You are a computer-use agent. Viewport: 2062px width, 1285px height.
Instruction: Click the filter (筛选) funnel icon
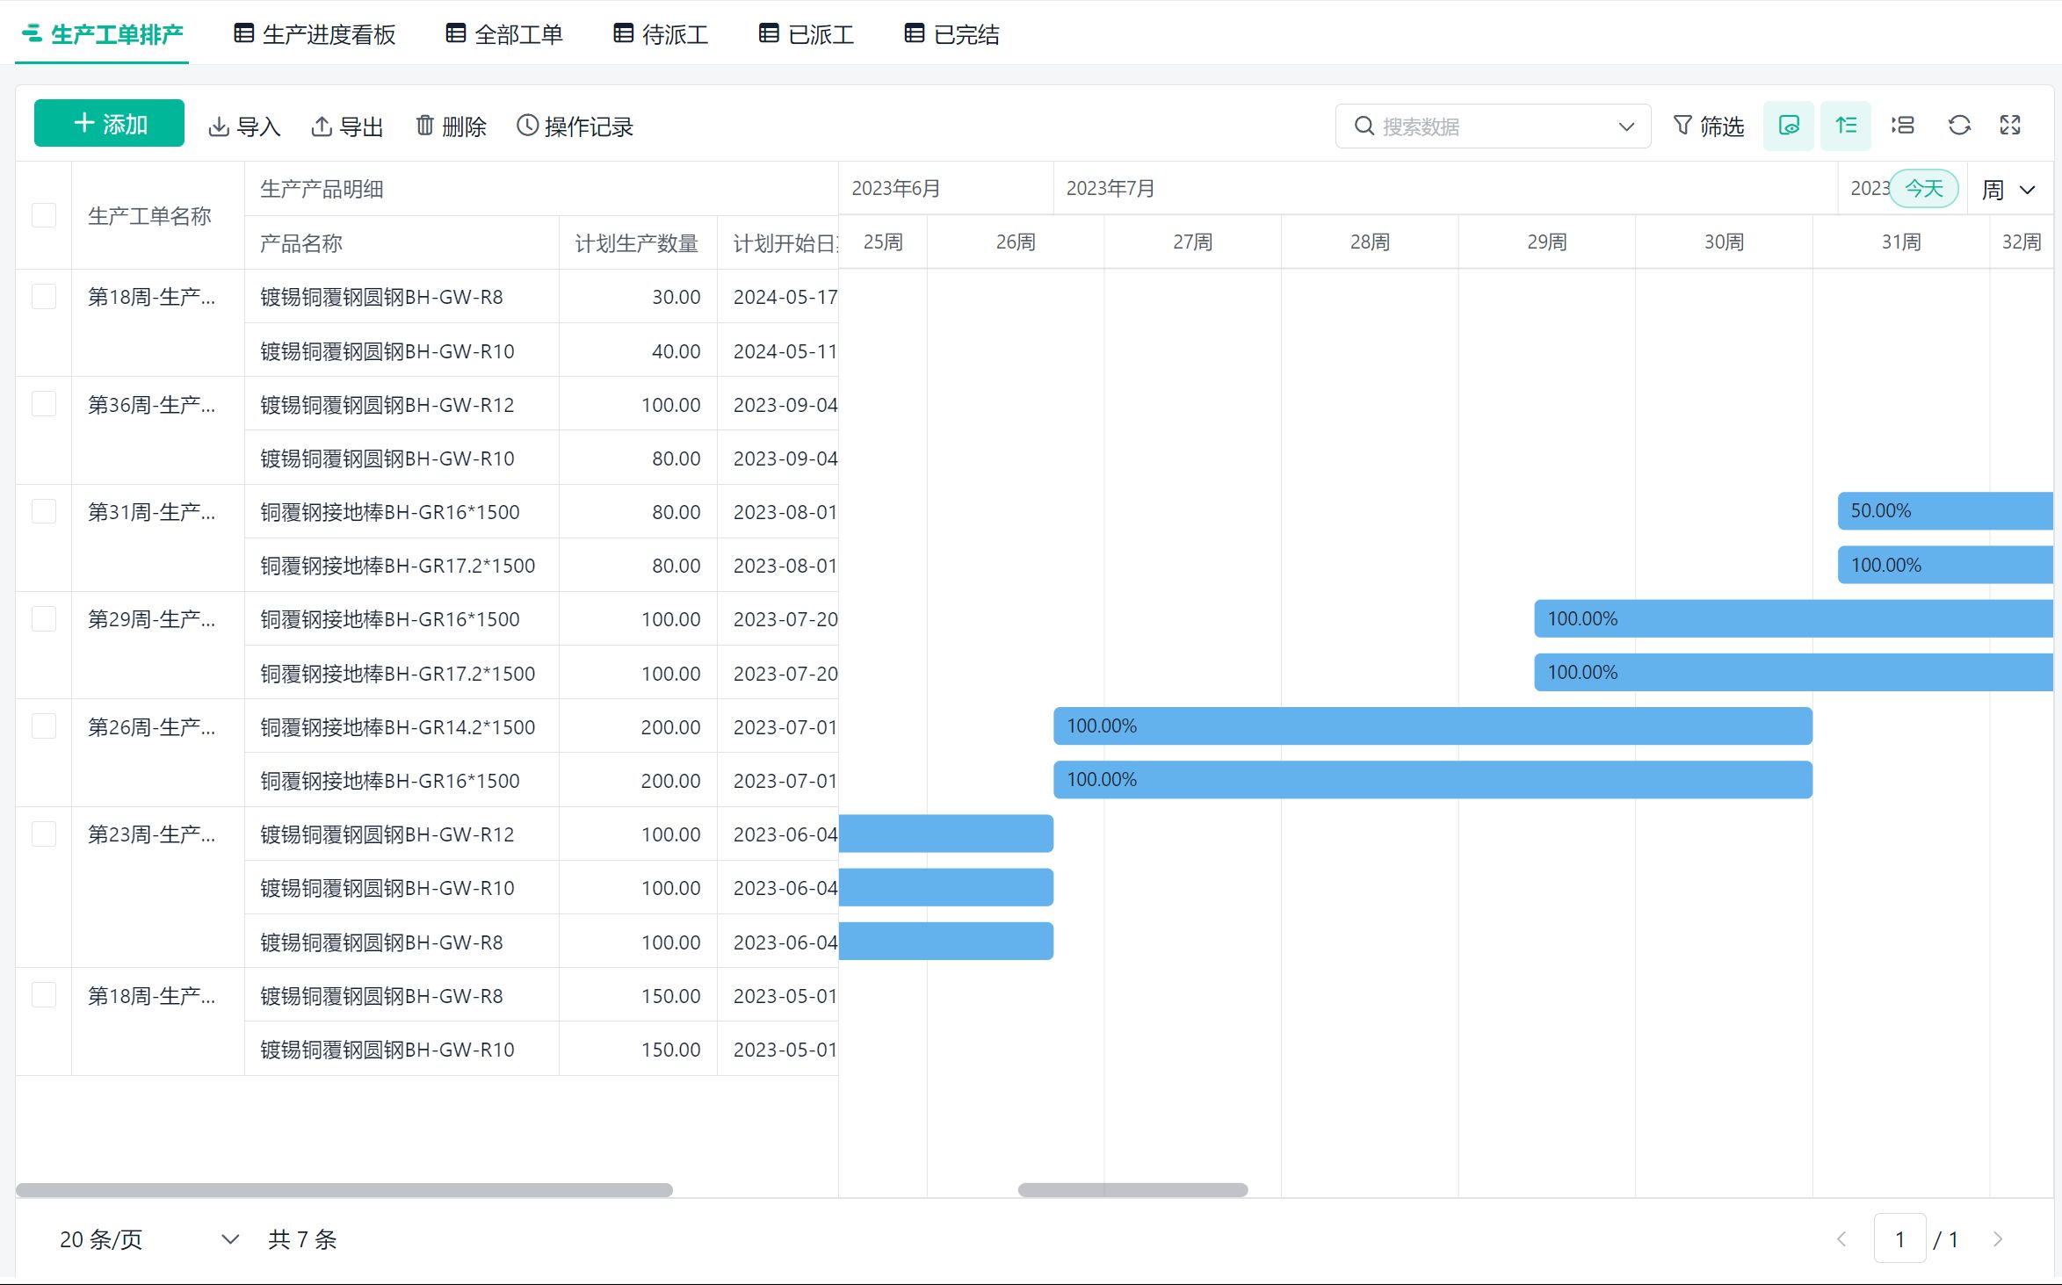coord(1682,126)
